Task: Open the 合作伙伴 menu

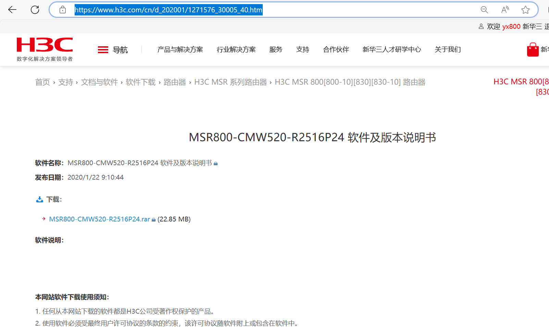Action: pos(336,50)
